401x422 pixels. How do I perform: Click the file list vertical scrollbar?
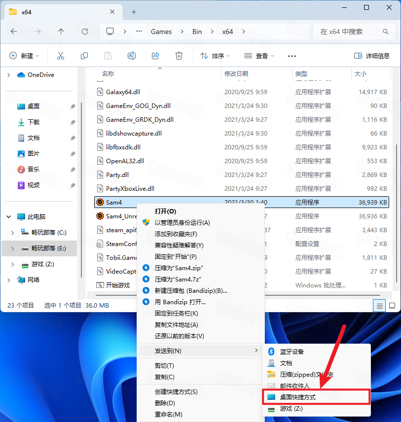[397, 213]
